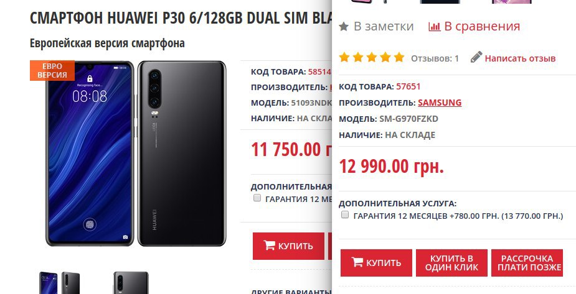
Task: Click the first gold rating star
Action: 344,58
